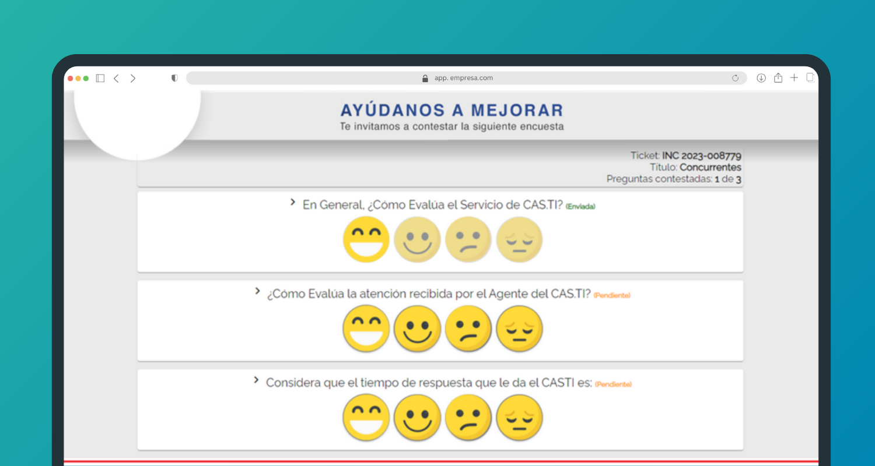Toggle the browser sidebar panel
Viewport: 875px width, 466px height.
click(100, 78)
